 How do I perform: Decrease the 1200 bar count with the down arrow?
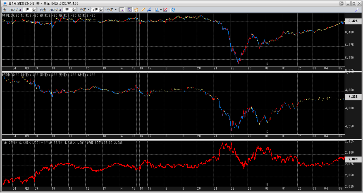pyautogui.click(x=101, y=11)
